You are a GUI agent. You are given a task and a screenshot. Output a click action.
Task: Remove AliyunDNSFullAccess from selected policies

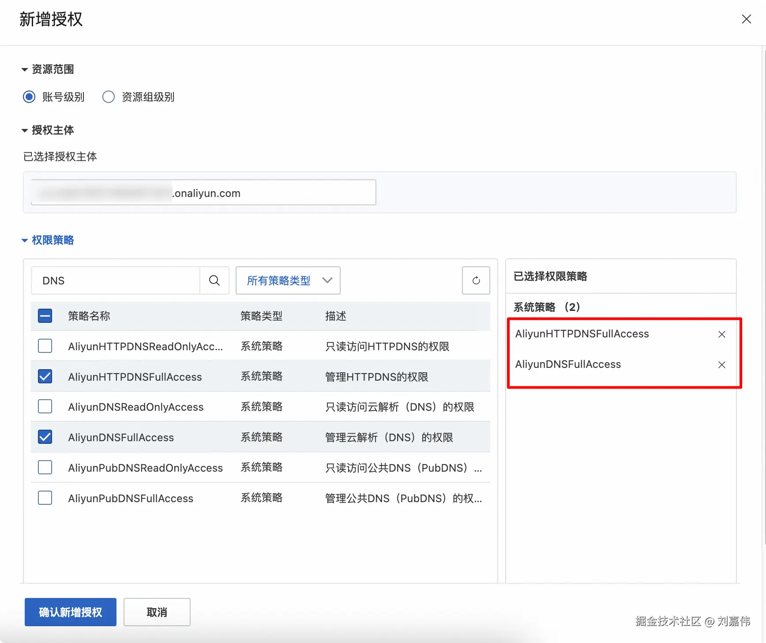pos(721,365)
